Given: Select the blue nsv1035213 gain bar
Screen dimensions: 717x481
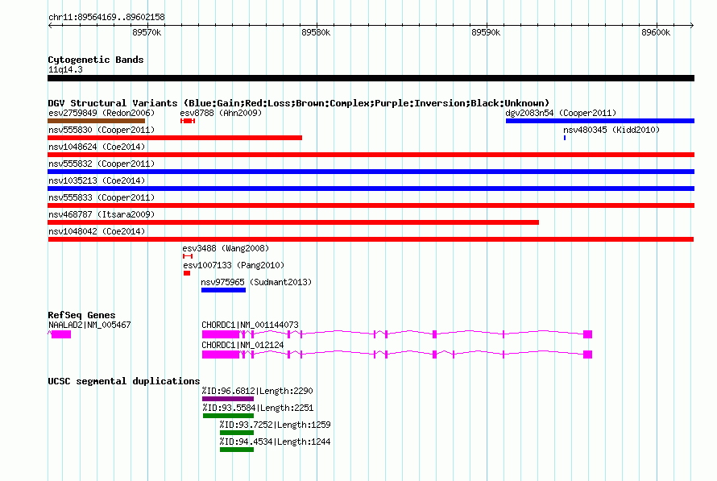Looking at the screenshot, I should [x=371, y=189].
